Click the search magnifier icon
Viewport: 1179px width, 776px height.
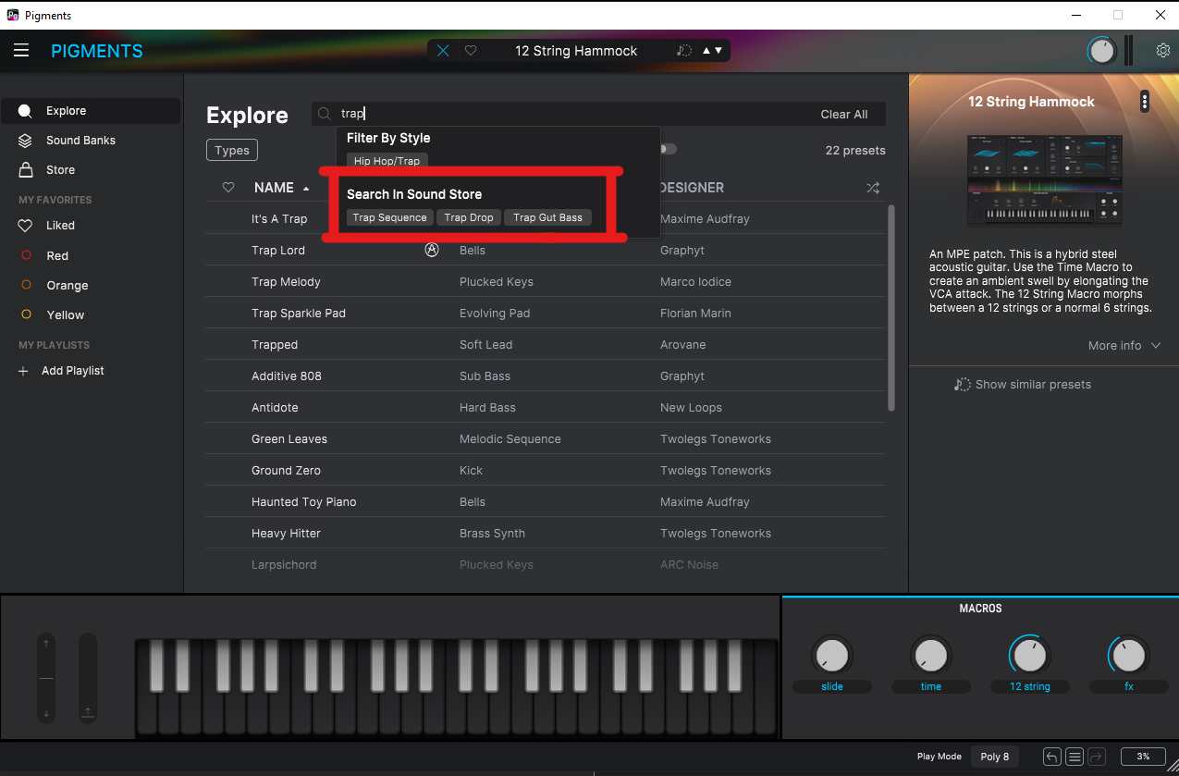click(x=325, y=114)
